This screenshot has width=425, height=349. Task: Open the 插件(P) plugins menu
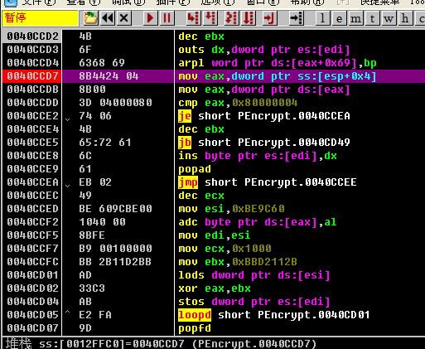click(173, 2)
